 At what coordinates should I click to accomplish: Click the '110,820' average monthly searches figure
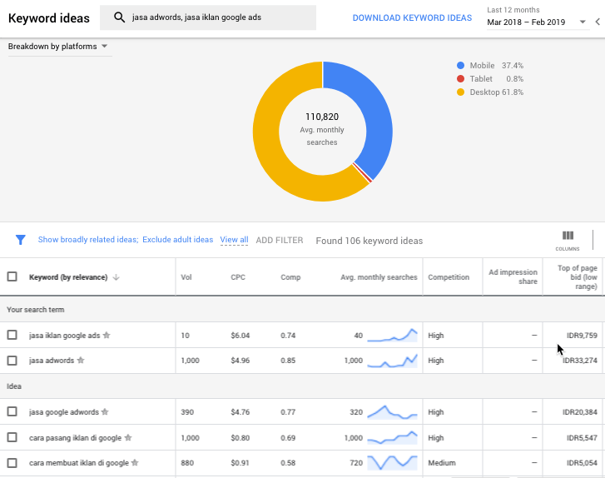point(322,117)
